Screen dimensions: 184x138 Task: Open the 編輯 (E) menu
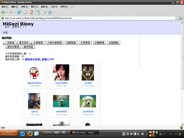(x=15, y=7)
